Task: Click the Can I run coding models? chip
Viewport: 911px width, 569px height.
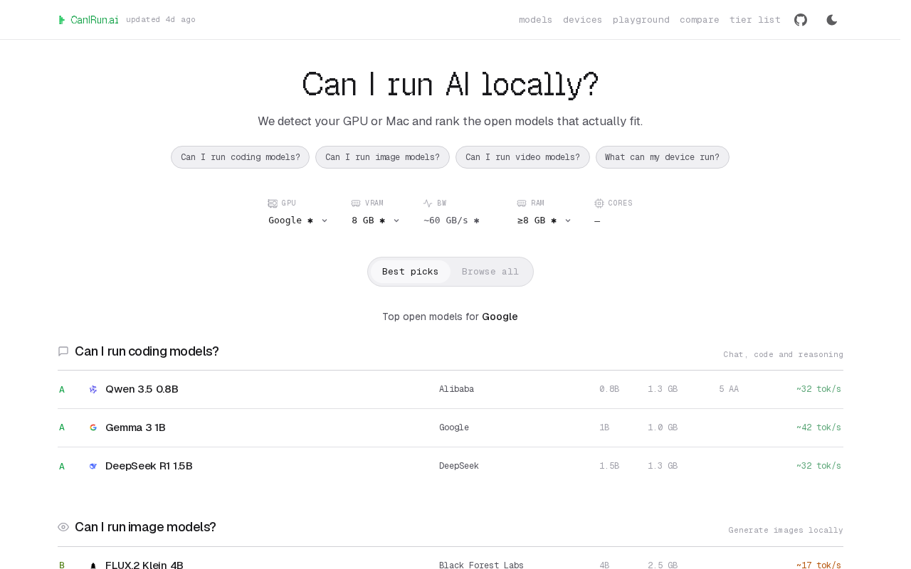Action: tap(241, 157)
